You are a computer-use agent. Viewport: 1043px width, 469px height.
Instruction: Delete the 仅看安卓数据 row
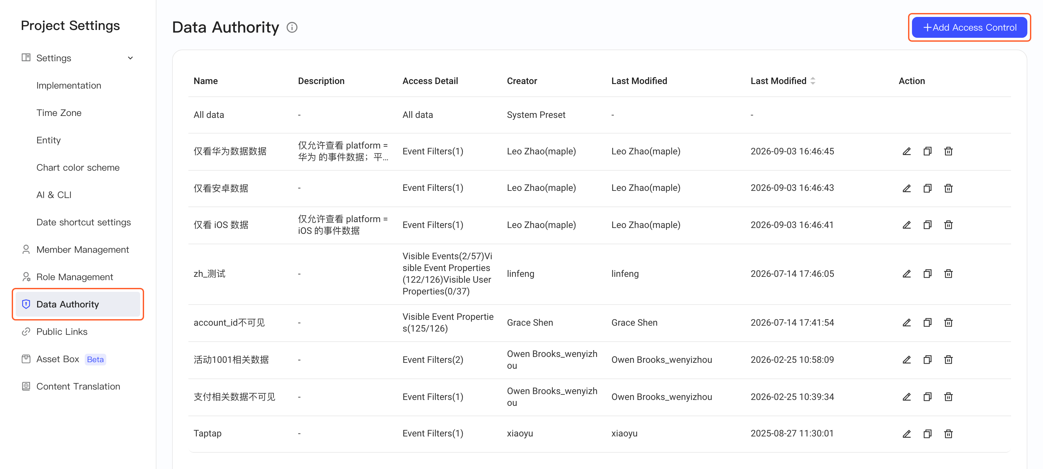pos(948,188)
